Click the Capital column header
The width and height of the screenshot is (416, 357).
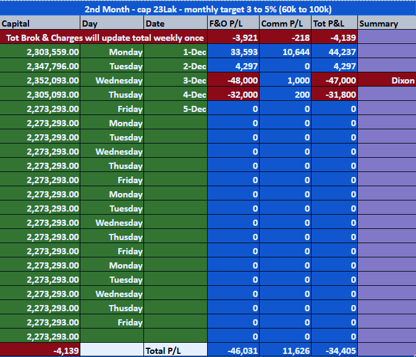[x=40, y=23]
